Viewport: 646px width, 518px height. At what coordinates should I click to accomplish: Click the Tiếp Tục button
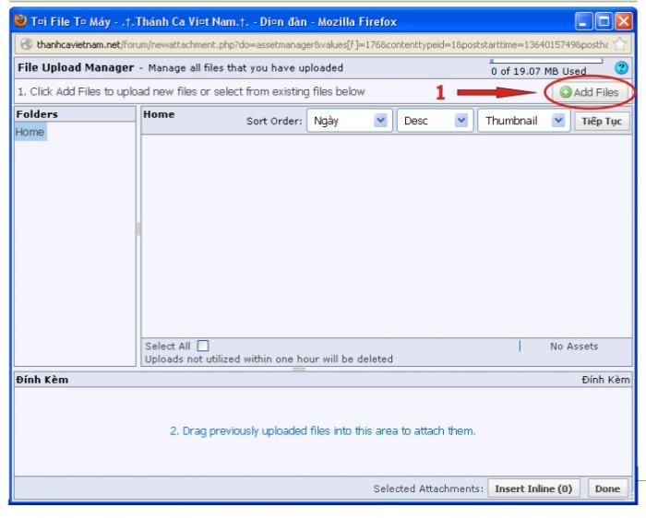pos(602,121)
